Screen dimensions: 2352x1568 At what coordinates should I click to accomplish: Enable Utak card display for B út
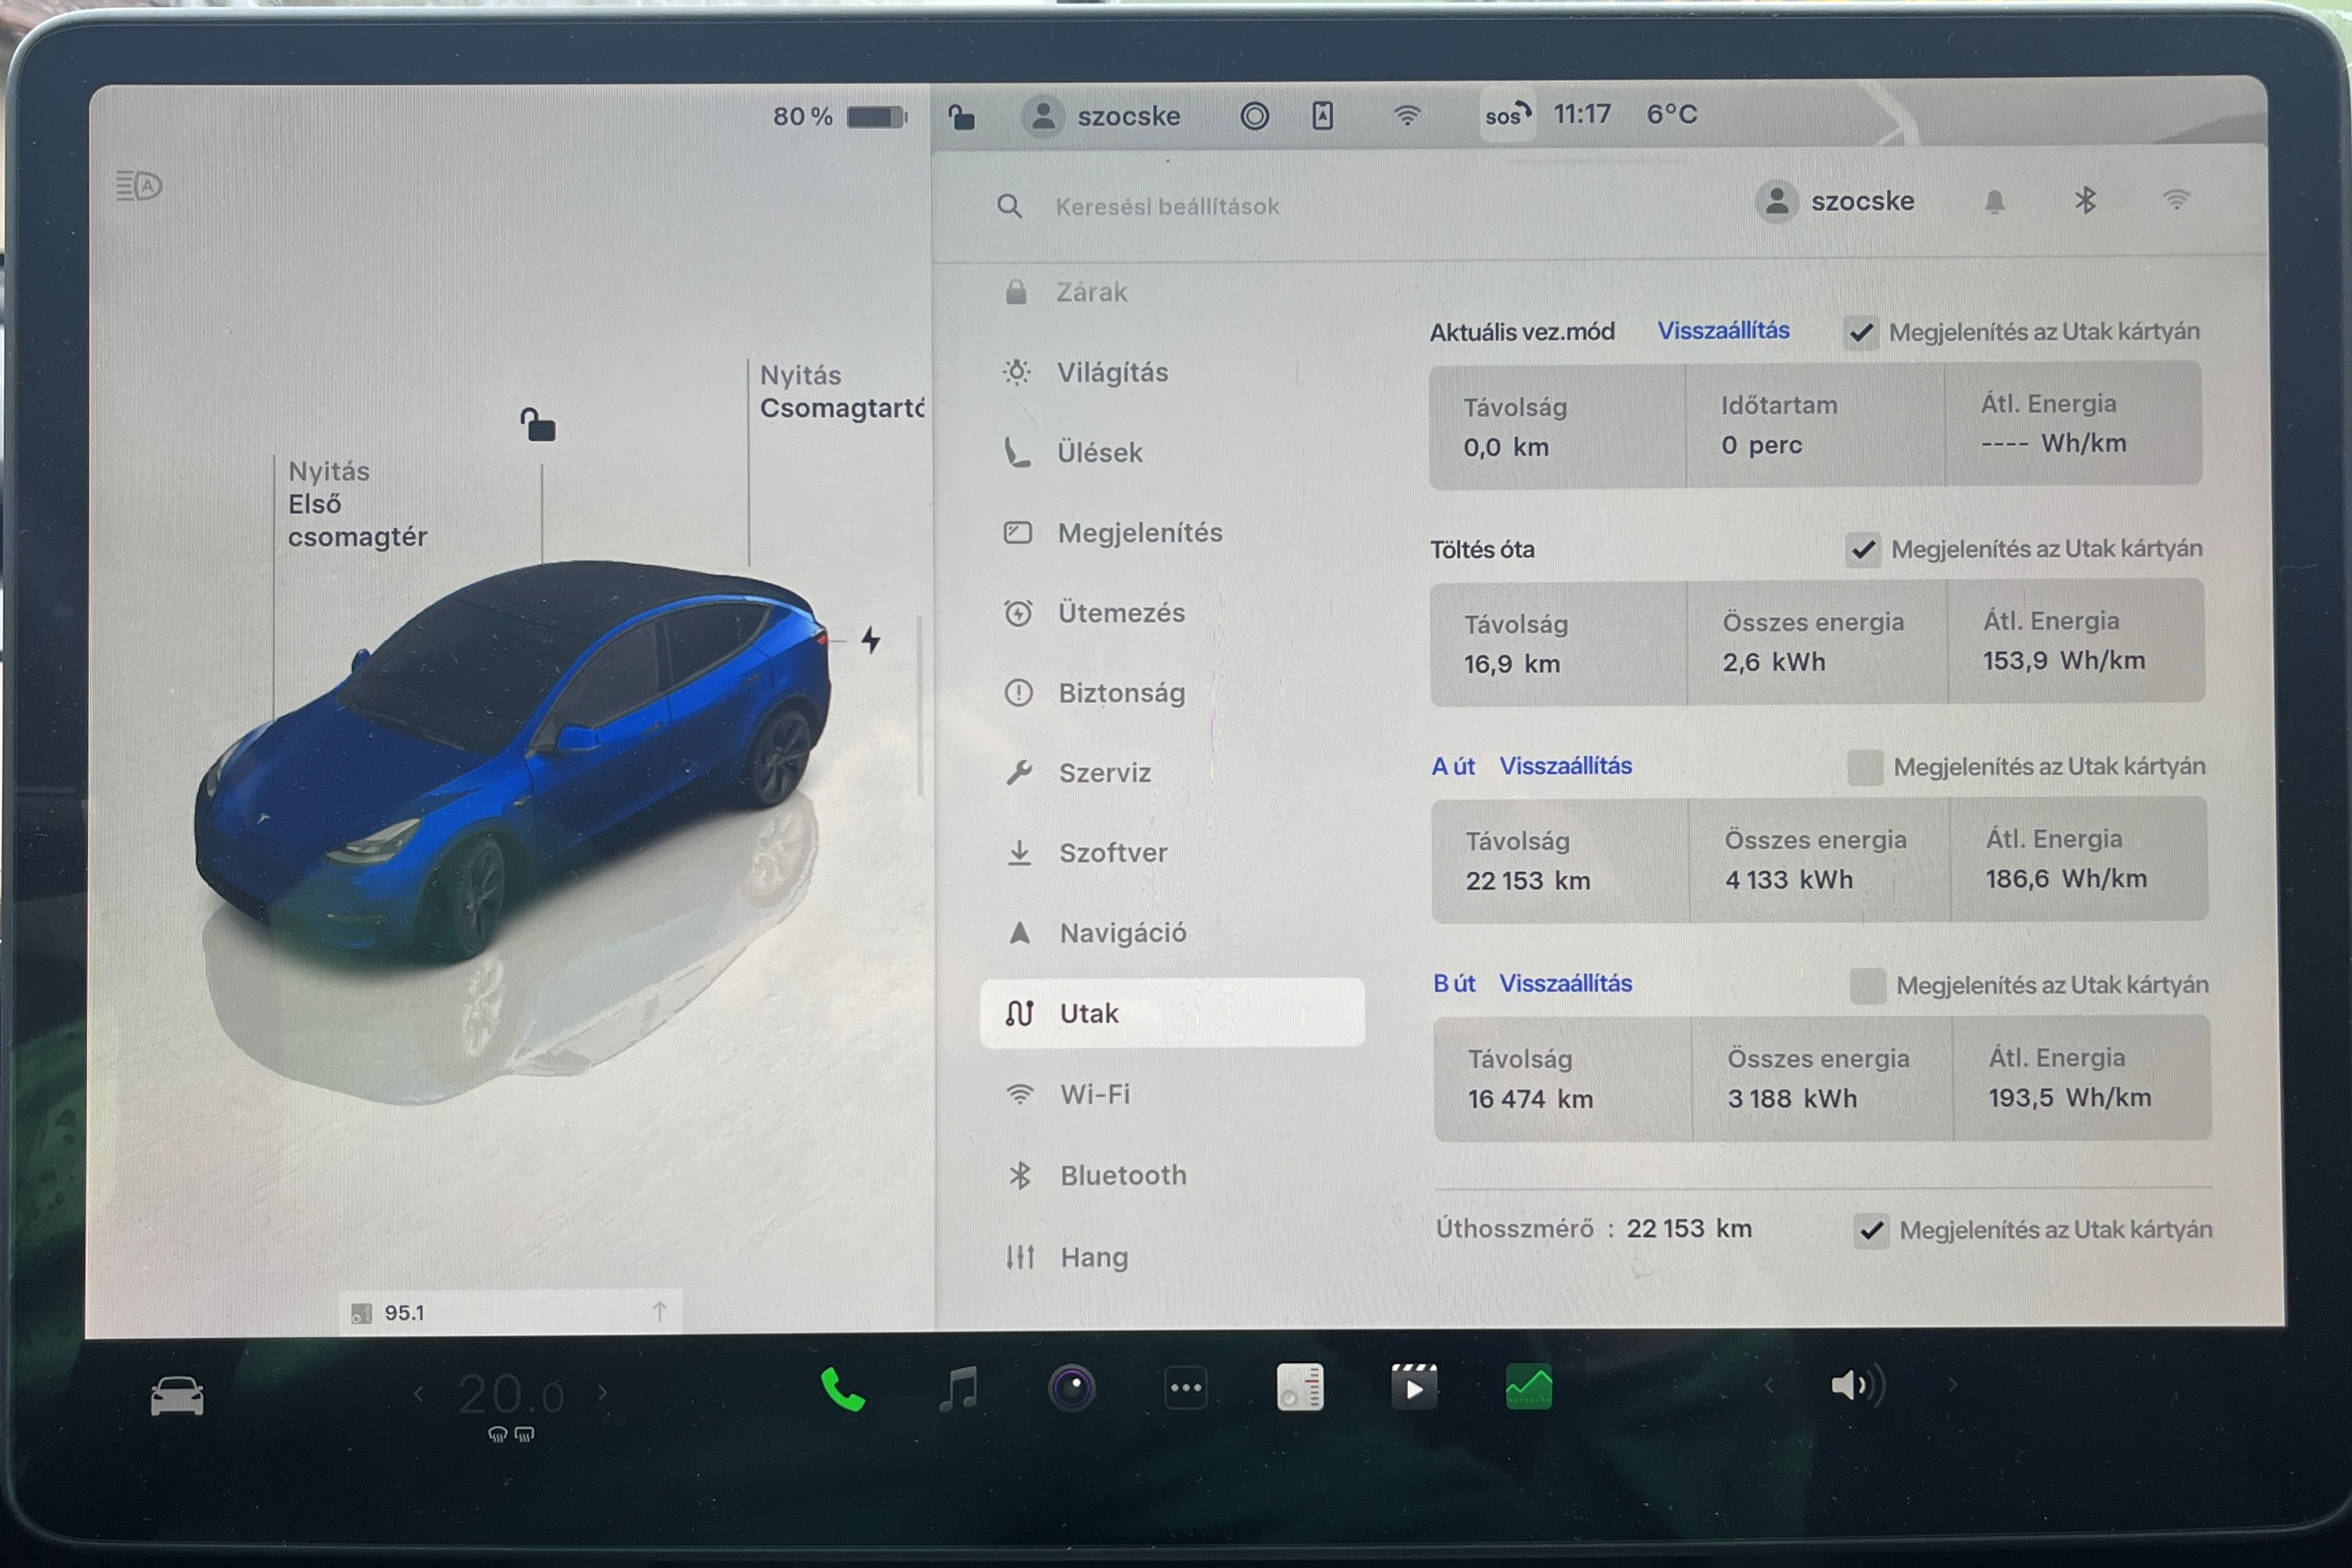point(1867,986)
